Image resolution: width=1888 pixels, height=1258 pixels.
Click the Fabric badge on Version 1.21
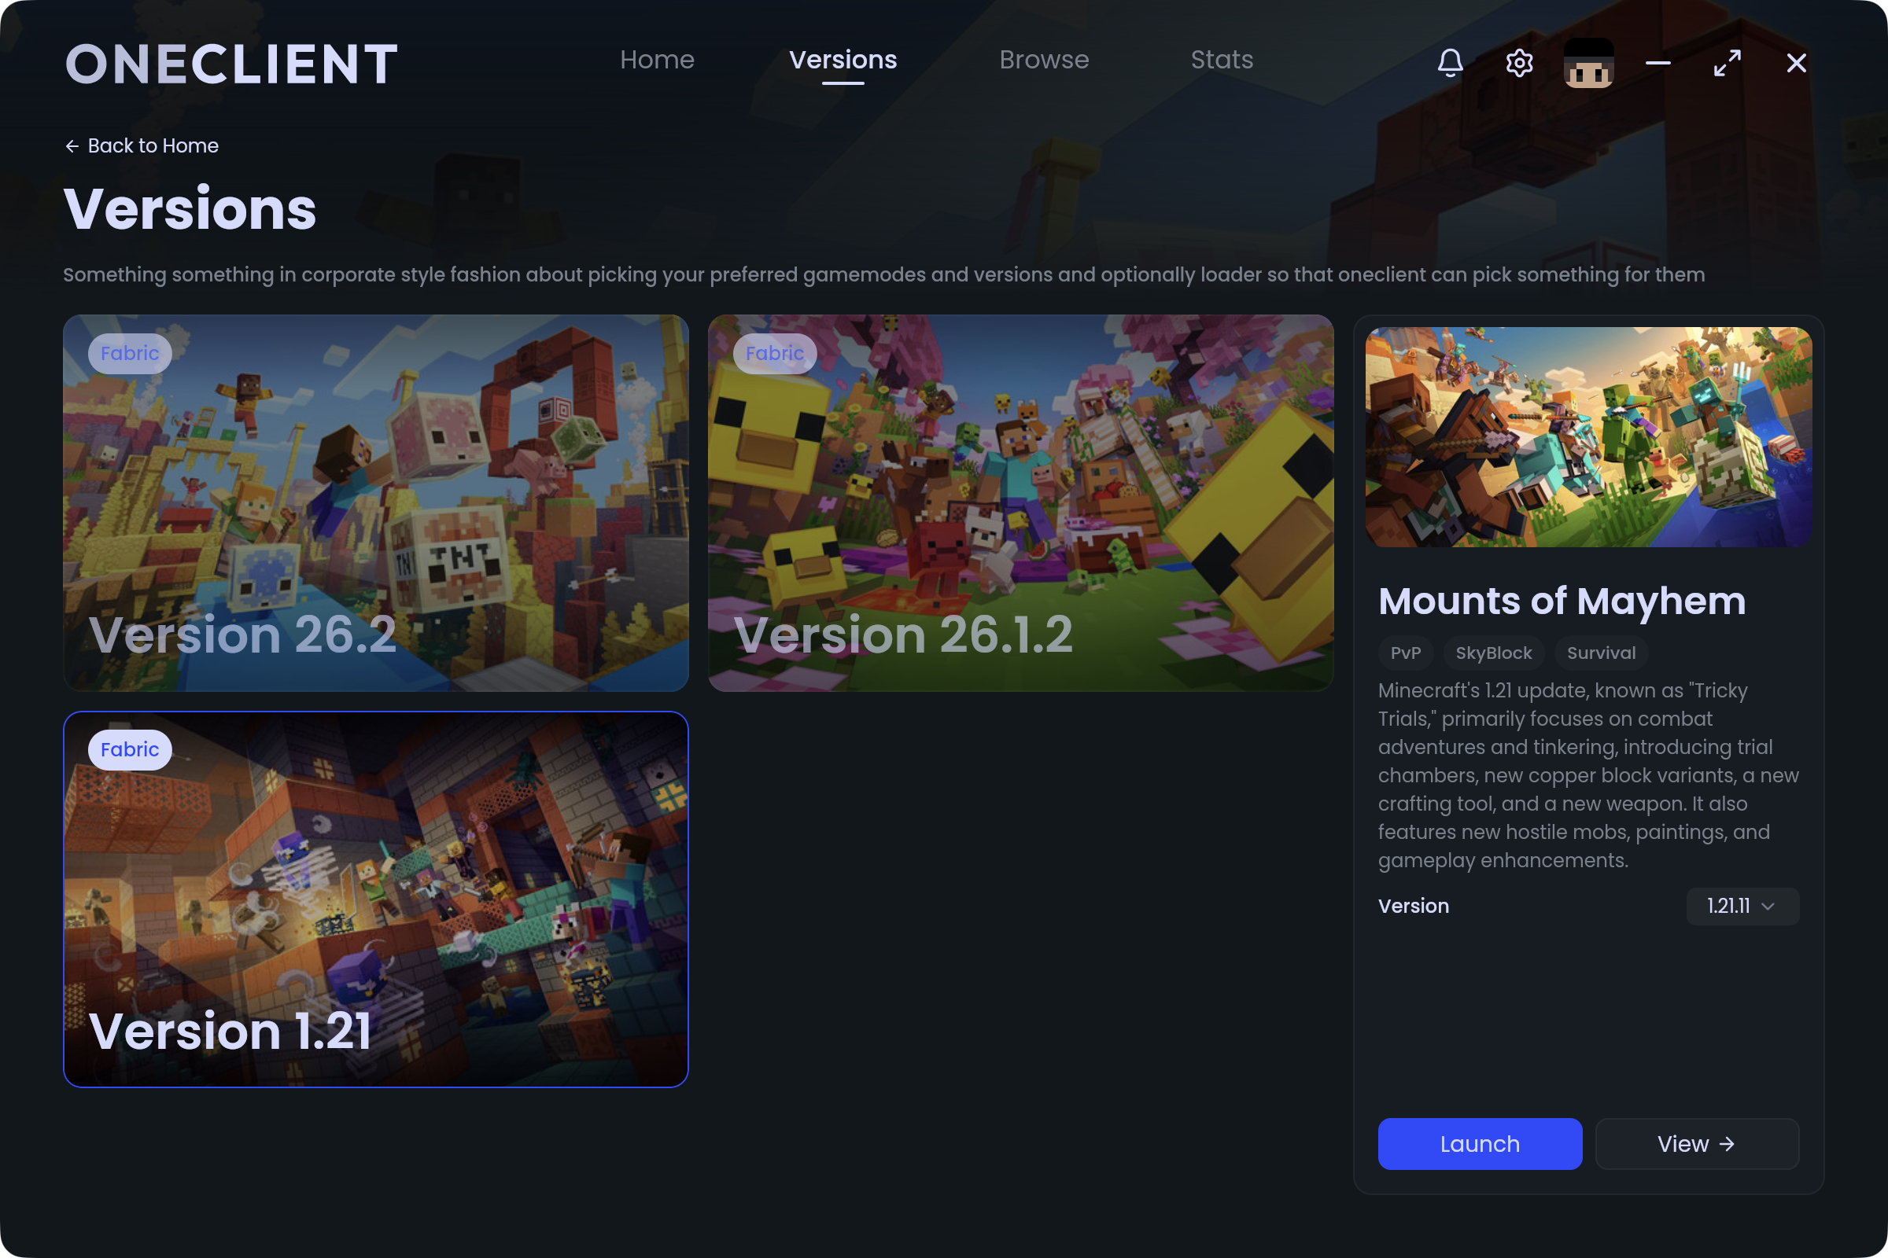pyautogui.click(x=130, y=749)
